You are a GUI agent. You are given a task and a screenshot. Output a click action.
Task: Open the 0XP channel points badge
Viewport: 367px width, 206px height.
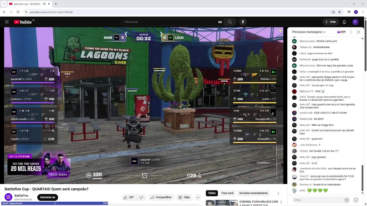tap(341, 32)
